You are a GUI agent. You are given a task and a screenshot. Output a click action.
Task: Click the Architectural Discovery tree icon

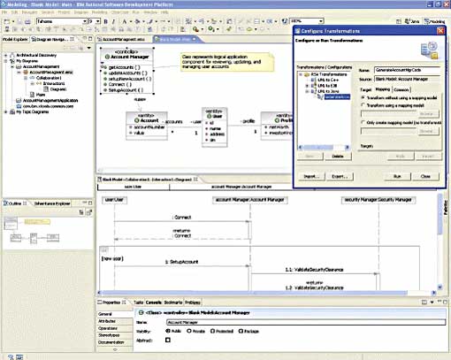point(12,55)
